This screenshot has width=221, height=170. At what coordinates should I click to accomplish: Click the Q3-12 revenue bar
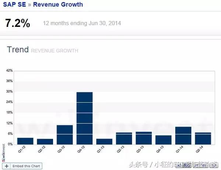click(64, 135)
